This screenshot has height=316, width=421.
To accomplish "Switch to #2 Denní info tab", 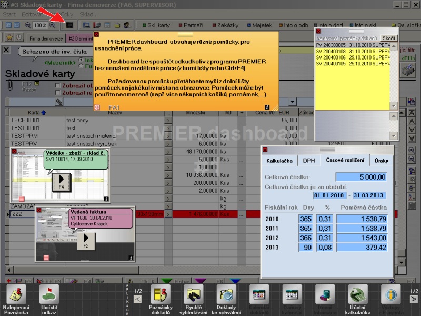I will coord(80,38).
